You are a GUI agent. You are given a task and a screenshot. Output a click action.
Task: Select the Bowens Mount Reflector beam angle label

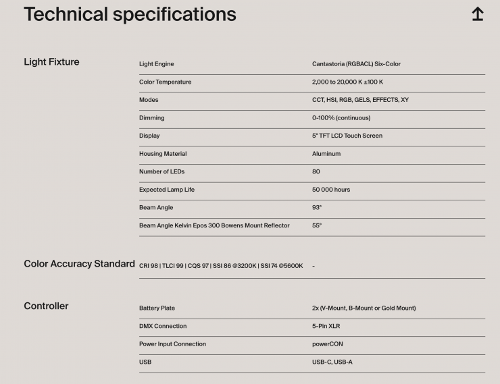click(x=214, y=225)
